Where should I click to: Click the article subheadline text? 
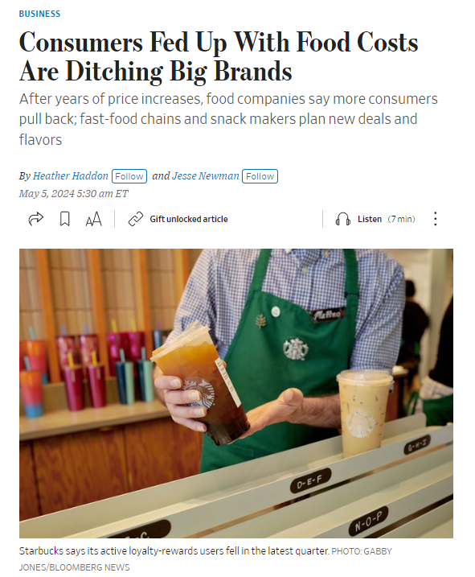point(228,119)
